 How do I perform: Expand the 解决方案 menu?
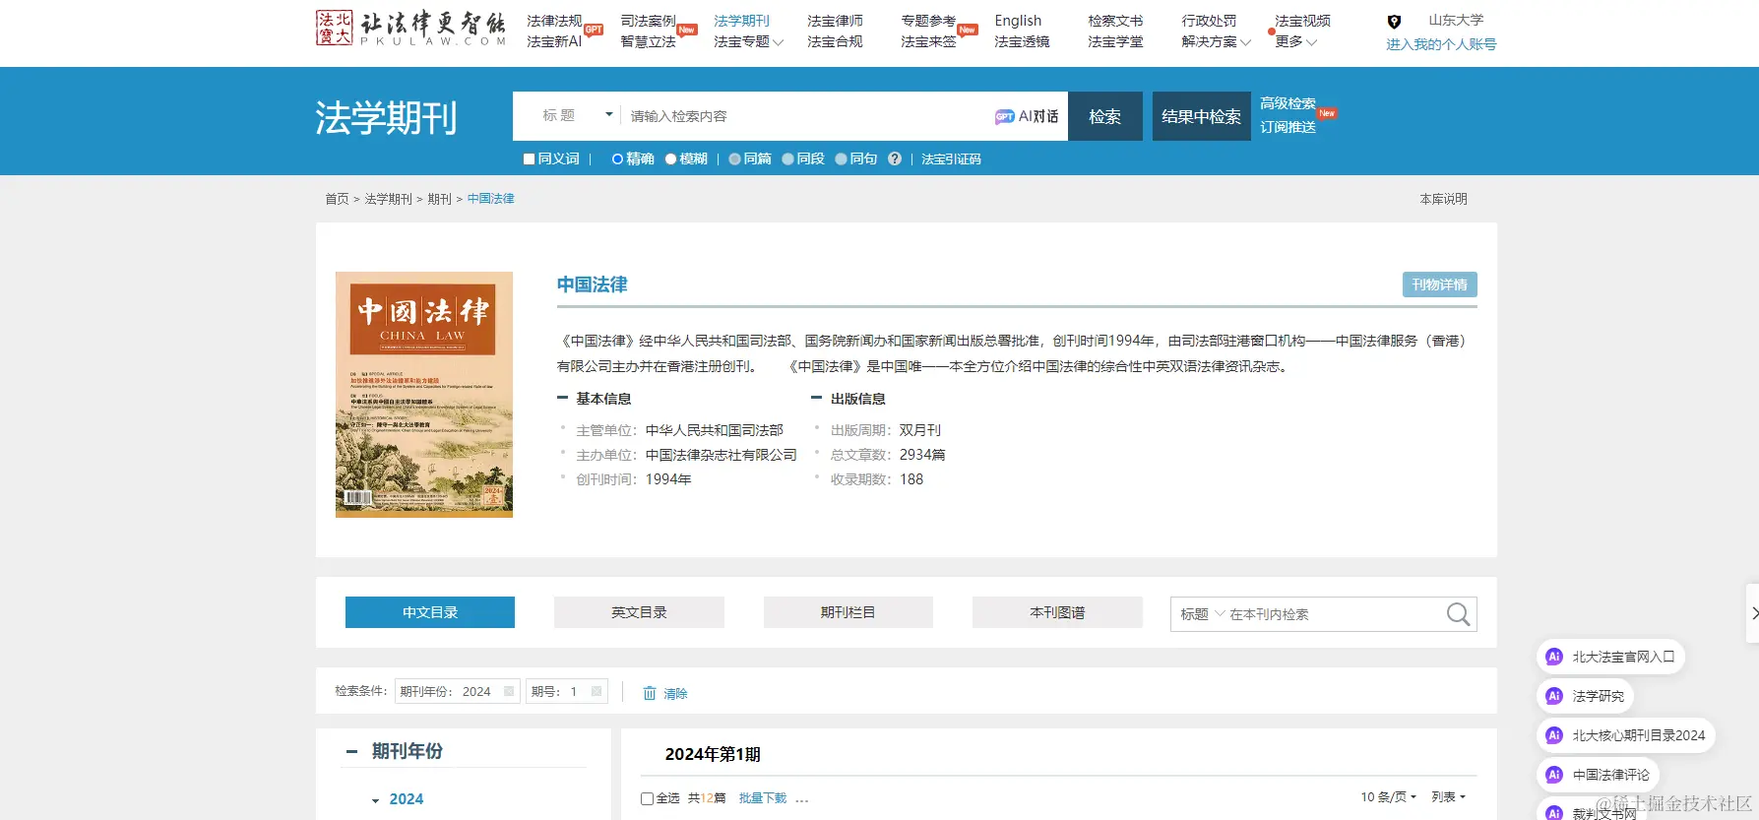[1217, 41]
